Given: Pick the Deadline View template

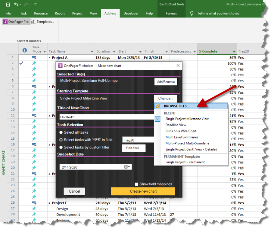Looking at the screenshot, I should [x=176, y=125].
